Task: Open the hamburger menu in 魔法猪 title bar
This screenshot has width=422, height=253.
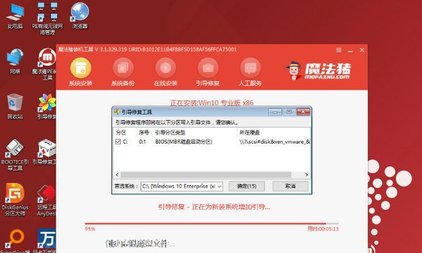Action: (339, 50)
